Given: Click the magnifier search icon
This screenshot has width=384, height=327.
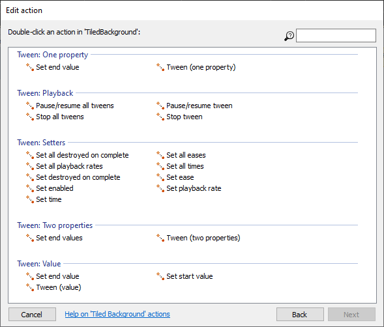Looking at the screenshot, I should click(x=289, y=36).
